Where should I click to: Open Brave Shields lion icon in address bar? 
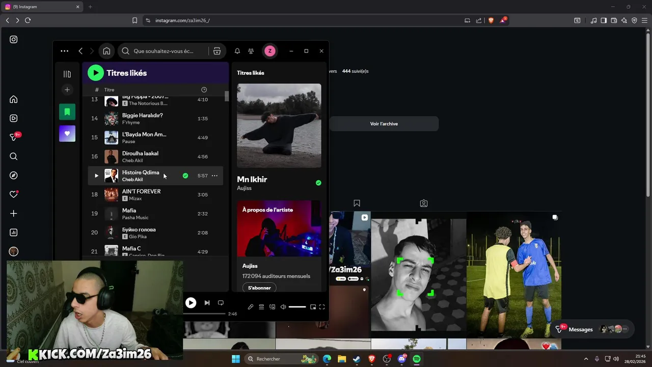491,20
